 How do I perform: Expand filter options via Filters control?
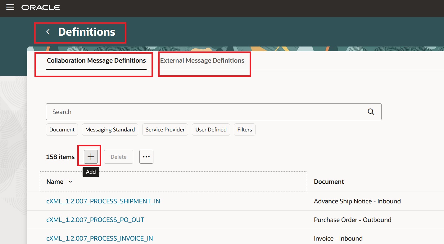[244, 129]
